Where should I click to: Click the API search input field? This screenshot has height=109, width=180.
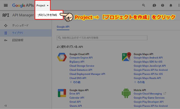coord(102,38)
